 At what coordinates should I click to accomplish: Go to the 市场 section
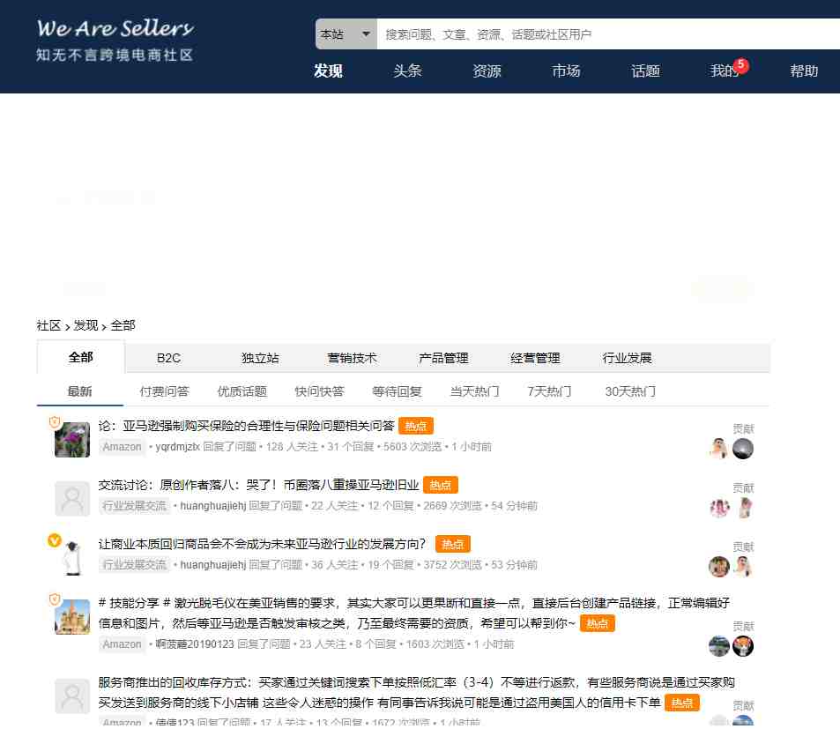(566, 71)
